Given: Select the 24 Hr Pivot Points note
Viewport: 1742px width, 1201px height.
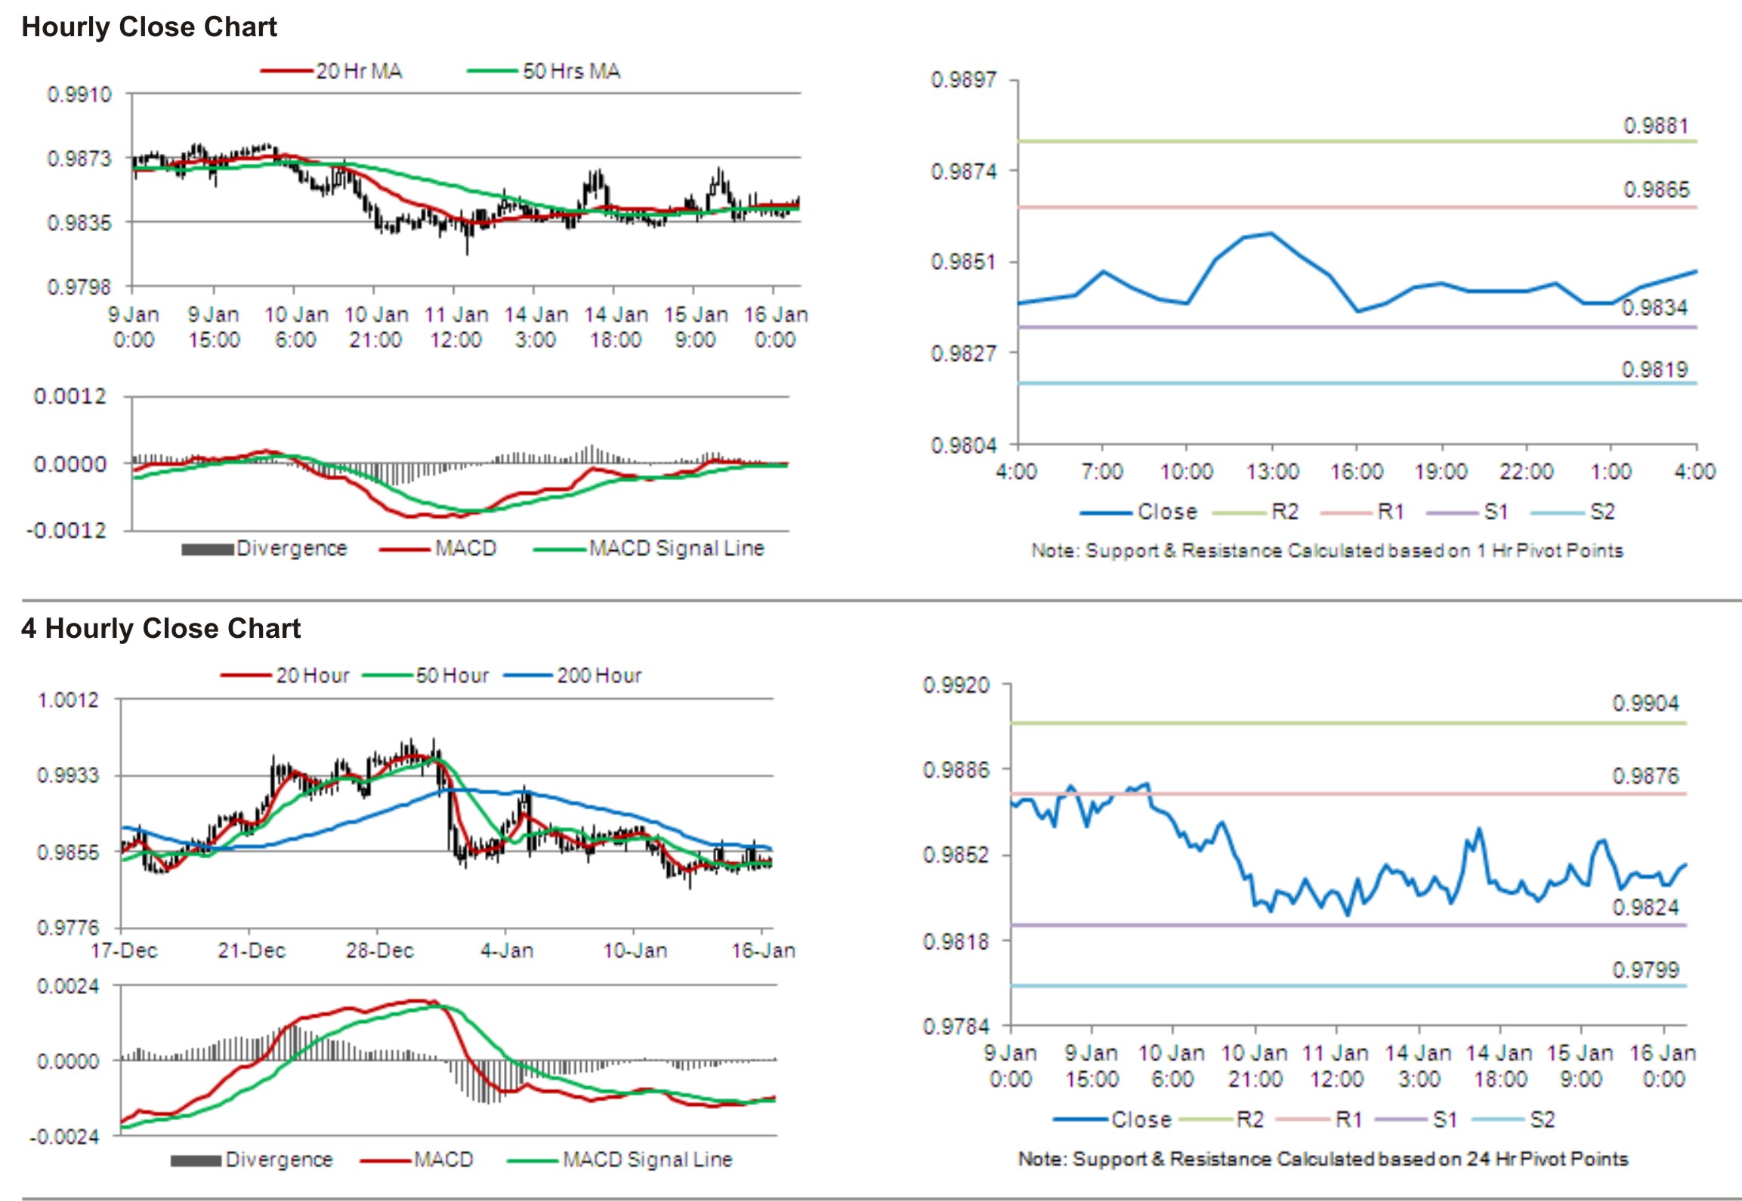Looking at the screenshot, I should click(x=1323, y=1160).
